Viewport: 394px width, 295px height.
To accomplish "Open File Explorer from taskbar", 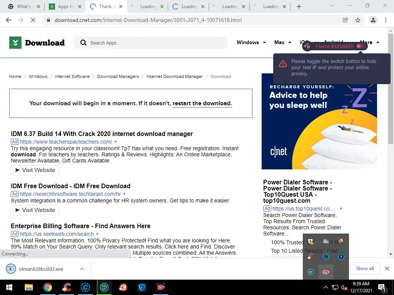I will 28,287.
